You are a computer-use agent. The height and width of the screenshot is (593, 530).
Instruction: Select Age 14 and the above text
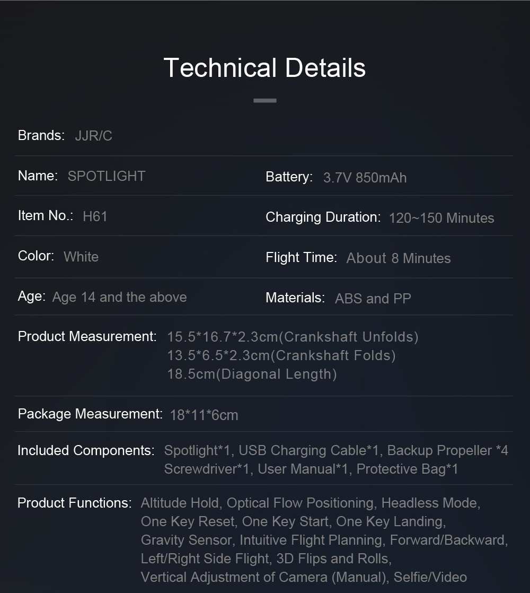click(119, 297)
